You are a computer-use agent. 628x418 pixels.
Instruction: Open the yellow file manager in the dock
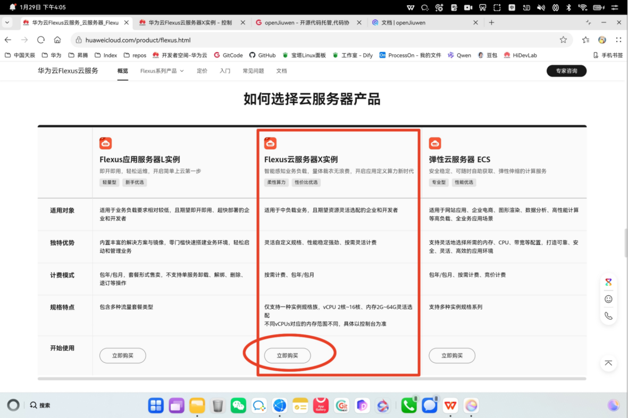[197, 405]
